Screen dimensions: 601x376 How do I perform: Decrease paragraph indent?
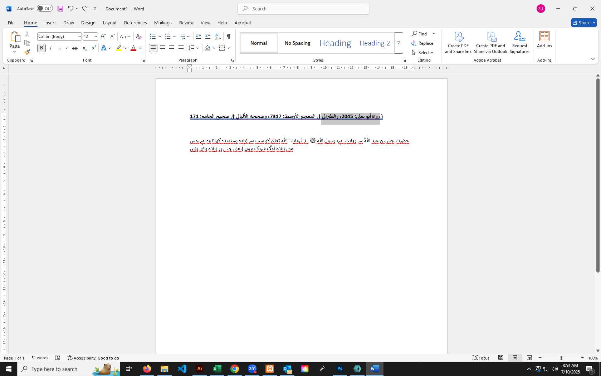click(199, 37)
